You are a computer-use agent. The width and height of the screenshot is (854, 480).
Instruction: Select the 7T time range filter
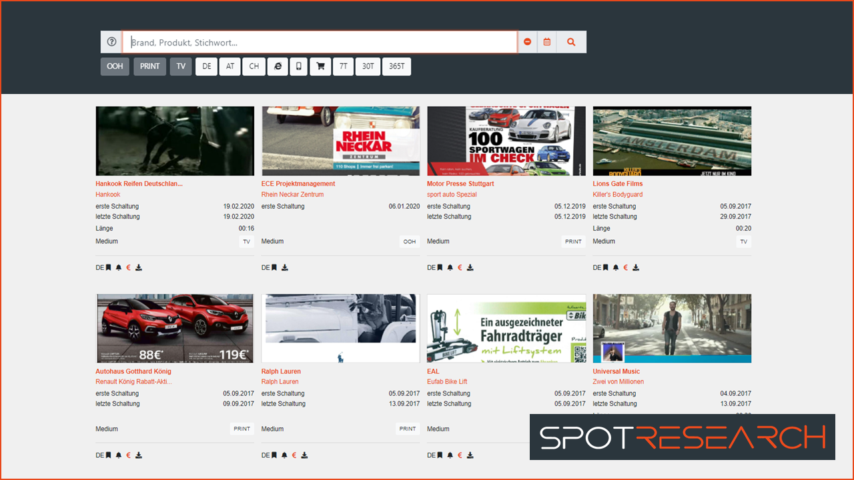click(x=344, y=67)
